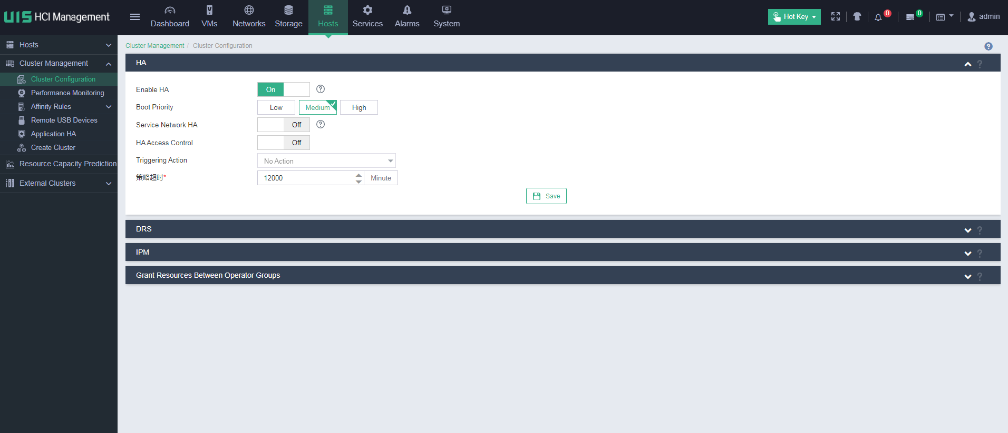The width and height of the screenshot is (1008, 433).
Task: Decrease the timeout value stepper down
Action: [x=358, y=182]
